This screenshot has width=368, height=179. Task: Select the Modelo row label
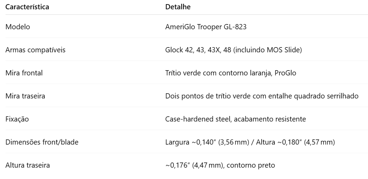pyautogui.click(x=18, y=27)
